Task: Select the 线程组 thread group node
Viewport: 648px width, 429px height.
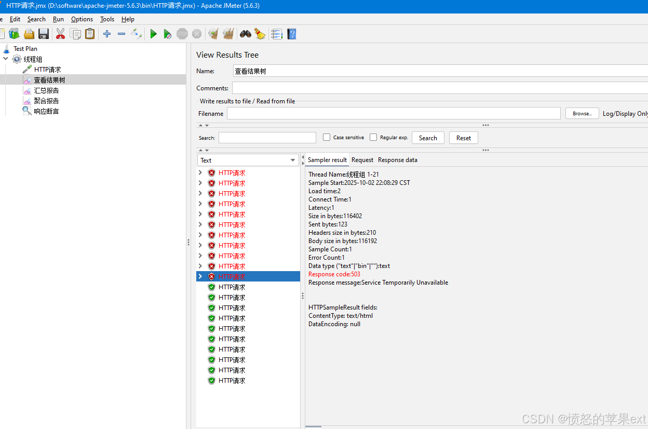Action: 33,59
